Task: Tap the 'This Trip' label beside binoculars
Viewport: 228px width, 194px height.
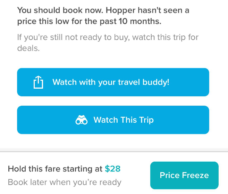Action: pyautogui.click(x=137, y=120)
